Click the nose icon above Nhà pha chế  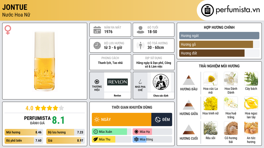click(x=140, y=82)
